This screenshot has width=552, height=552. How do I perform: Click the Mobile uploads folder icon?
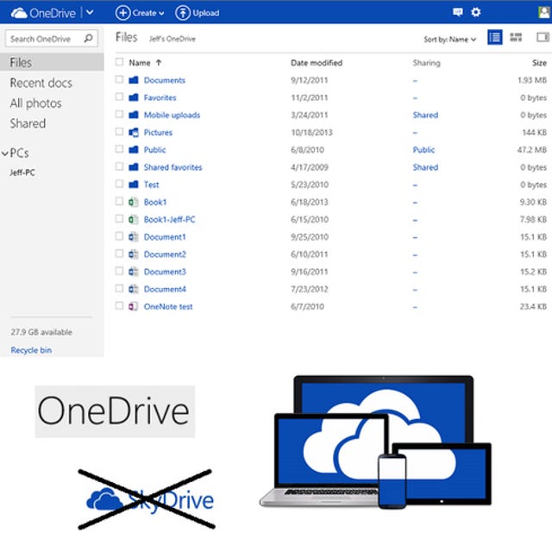(134, 115)
